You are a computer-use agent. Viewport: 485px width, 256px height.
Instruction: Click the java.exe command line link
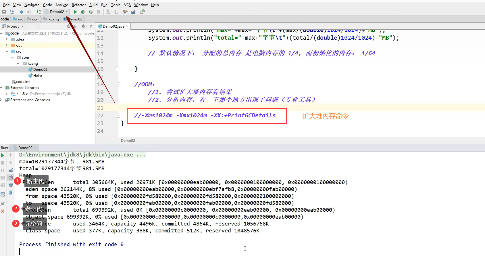(82, 155)
